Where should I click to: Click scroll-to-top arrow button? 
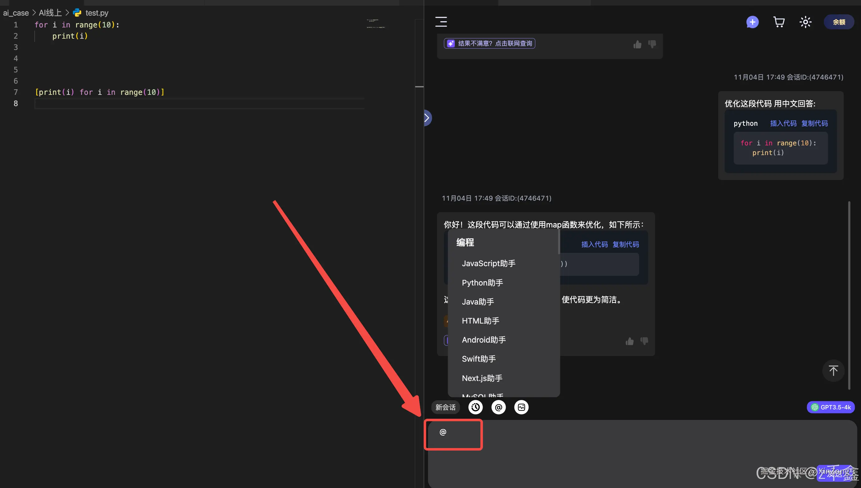tap(833, 370)
